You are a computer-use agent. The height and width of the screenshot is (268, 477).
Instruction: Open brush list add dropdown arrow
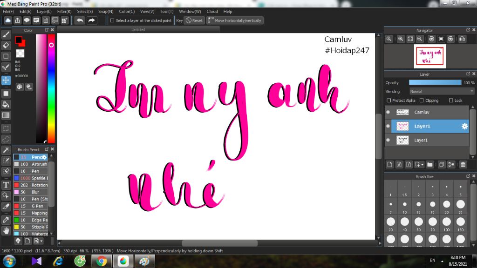click(41, 241)
